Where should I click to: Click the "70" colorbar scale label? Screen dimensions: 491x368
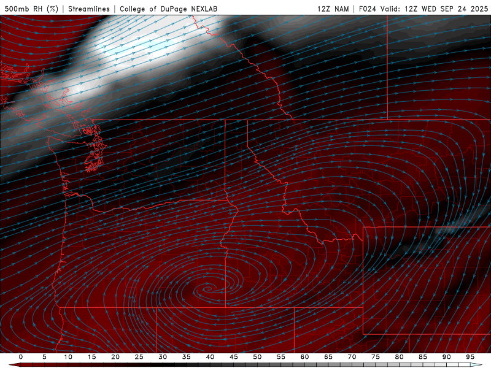pos(352,357)
